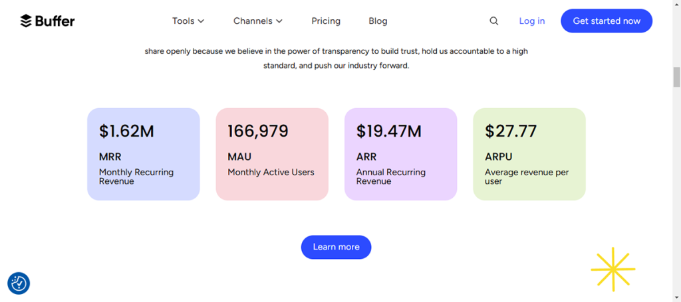The width and height of the screenshot is (681, 302).
Task: Open the cookie preferences badge icon
Action: [19, 283]
